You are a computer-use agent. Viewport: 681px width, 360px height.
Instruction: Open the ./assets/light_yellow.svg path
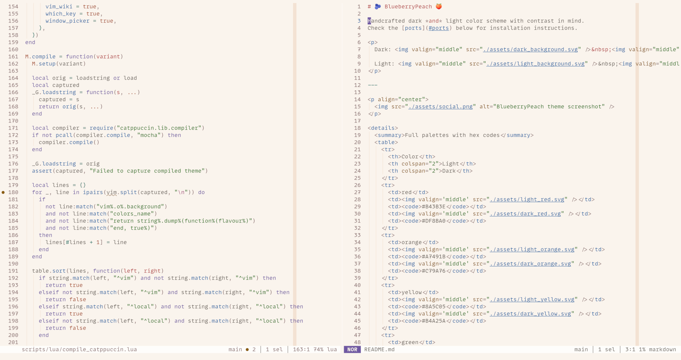click(532, 299)
